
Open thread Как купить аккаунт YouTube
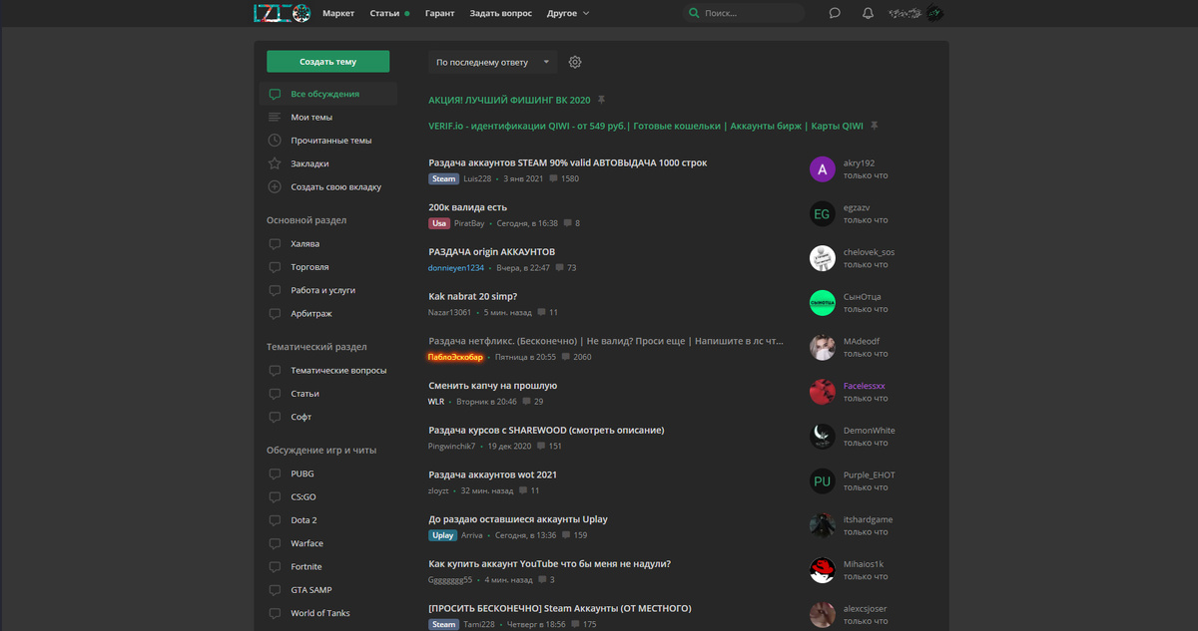point(549,563)
